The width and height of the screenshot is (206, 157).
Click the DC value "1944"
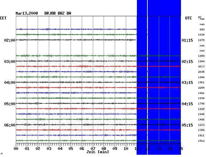pos(201,61)
